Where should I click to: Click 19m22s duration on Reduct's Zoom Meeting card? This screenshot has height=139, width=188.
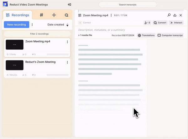tap(12, 75)
